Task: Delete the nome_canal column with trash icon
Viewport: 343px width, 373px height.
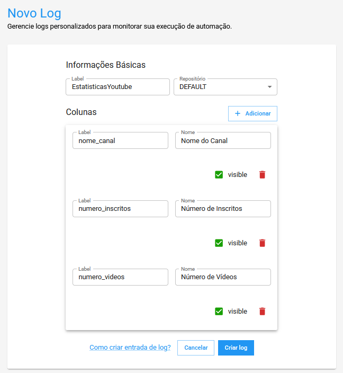Action: [262, 175]
